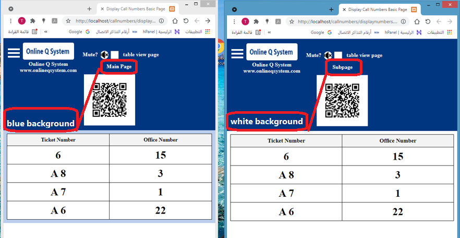The width and height of the screenshot is (460, 238).
Task: Toggle the Mute checkbox in left window
Action: [114, 55]
